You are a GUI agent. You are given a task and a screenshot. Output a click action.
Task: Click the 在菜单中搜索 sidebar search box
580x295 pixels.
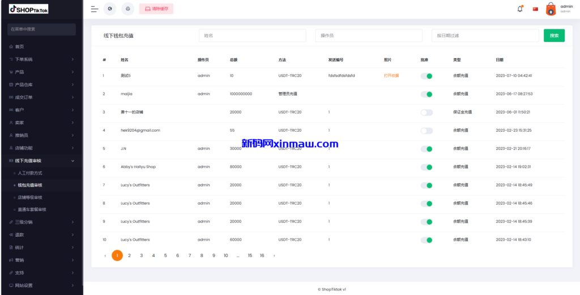pos(41,29)
